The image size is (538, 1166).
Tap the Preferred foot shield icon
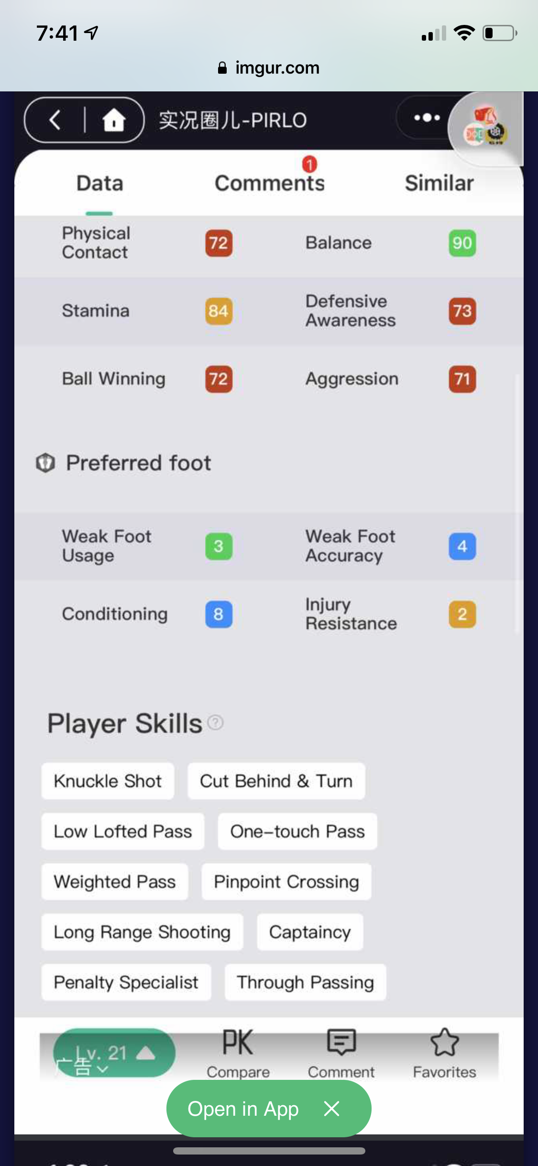point(45,463)
